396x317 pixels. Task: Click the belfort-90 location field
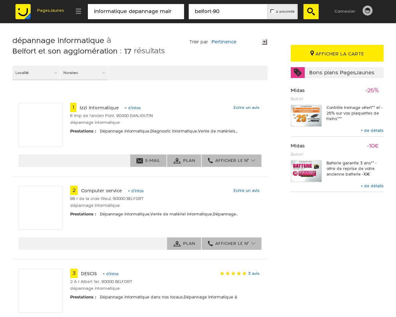tap(228, 11)
